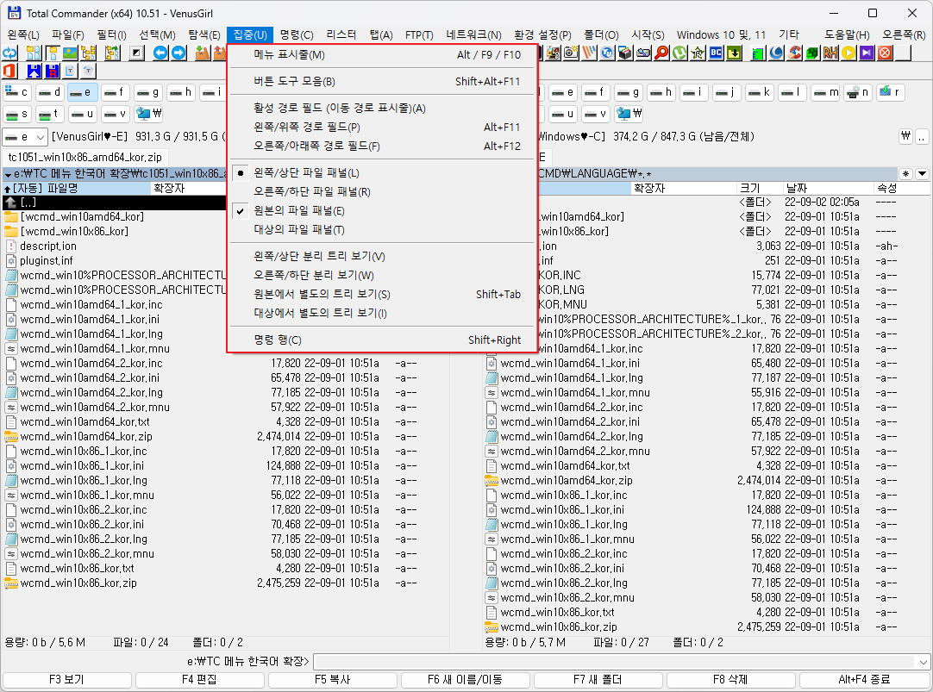Click the pack files box icon
Image resolution: width=933 pixels, height=692 pixels.
click(x=203, y=53)
